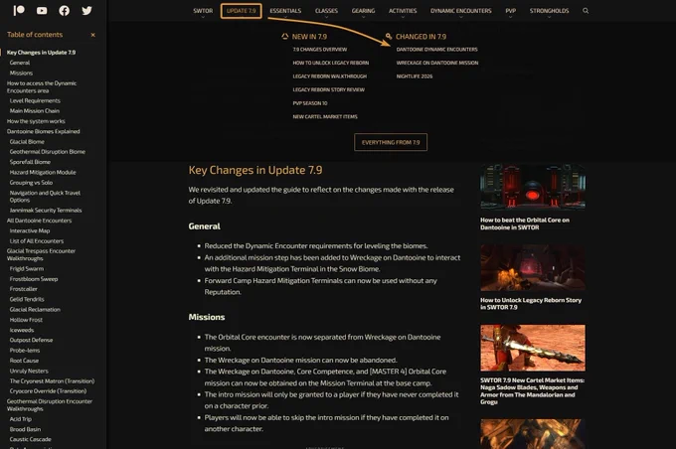The width and height of the screenshot is (676, 449).
Task: Expand the Activities dropdown chevron
Action: tap(403, 17)
